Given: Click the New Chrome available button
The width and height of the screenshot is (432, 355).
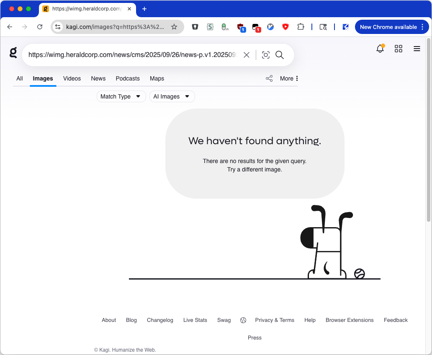Looking at the screenshot, I should click(x=388, y=27).
